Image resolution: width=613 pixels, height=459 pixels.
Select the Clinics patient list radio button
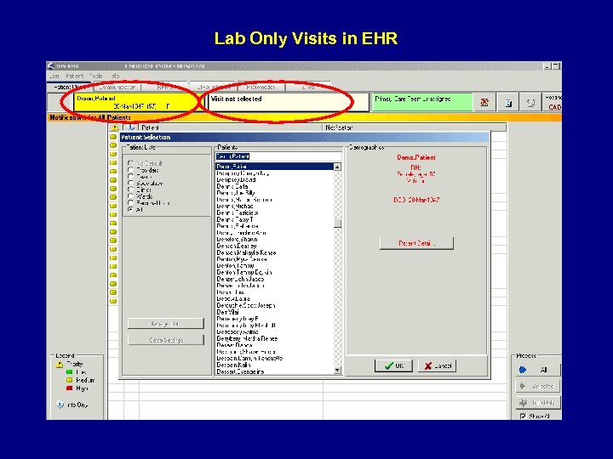click(x=130, y=190)
